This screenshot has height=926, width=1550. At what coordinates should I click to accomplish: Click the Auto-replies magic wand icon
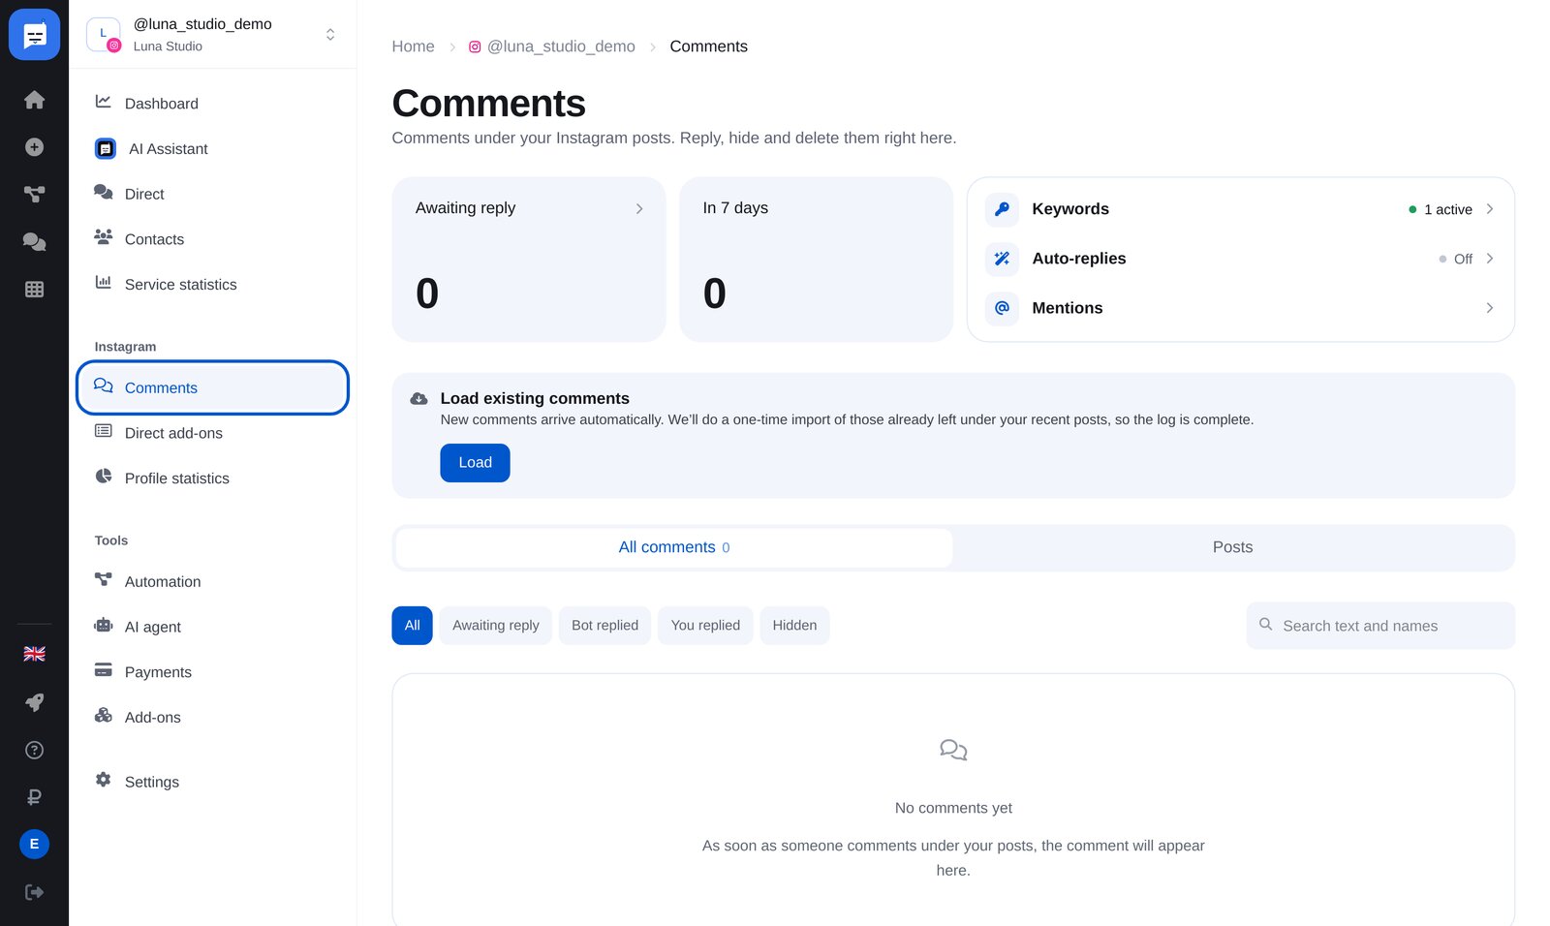click(1002, 259)
